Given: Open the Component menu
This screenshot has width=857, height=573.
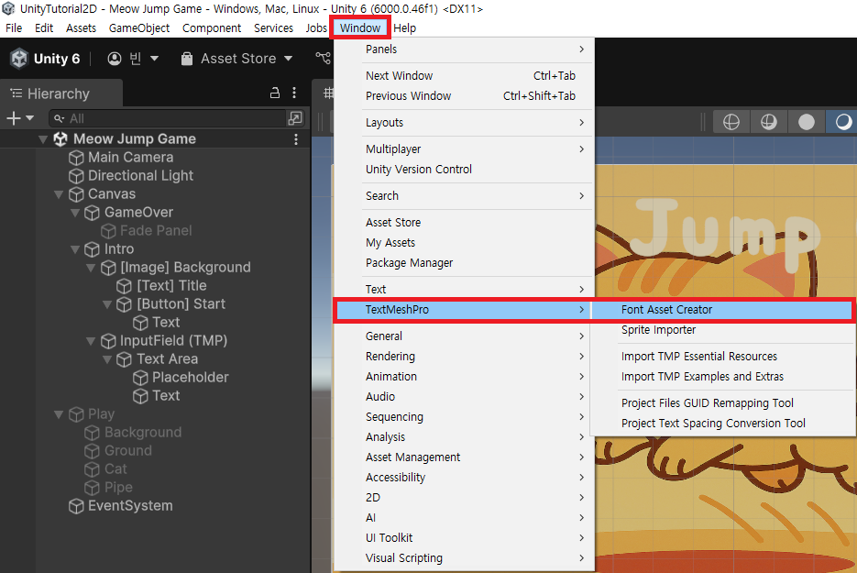Looking at the screenshot, I should [x=212, y=28].
